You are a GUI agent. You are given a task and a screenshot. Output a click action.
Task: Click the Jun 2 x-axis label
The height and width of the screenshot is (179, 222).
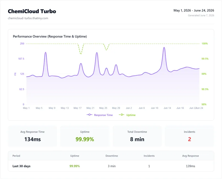129,108
